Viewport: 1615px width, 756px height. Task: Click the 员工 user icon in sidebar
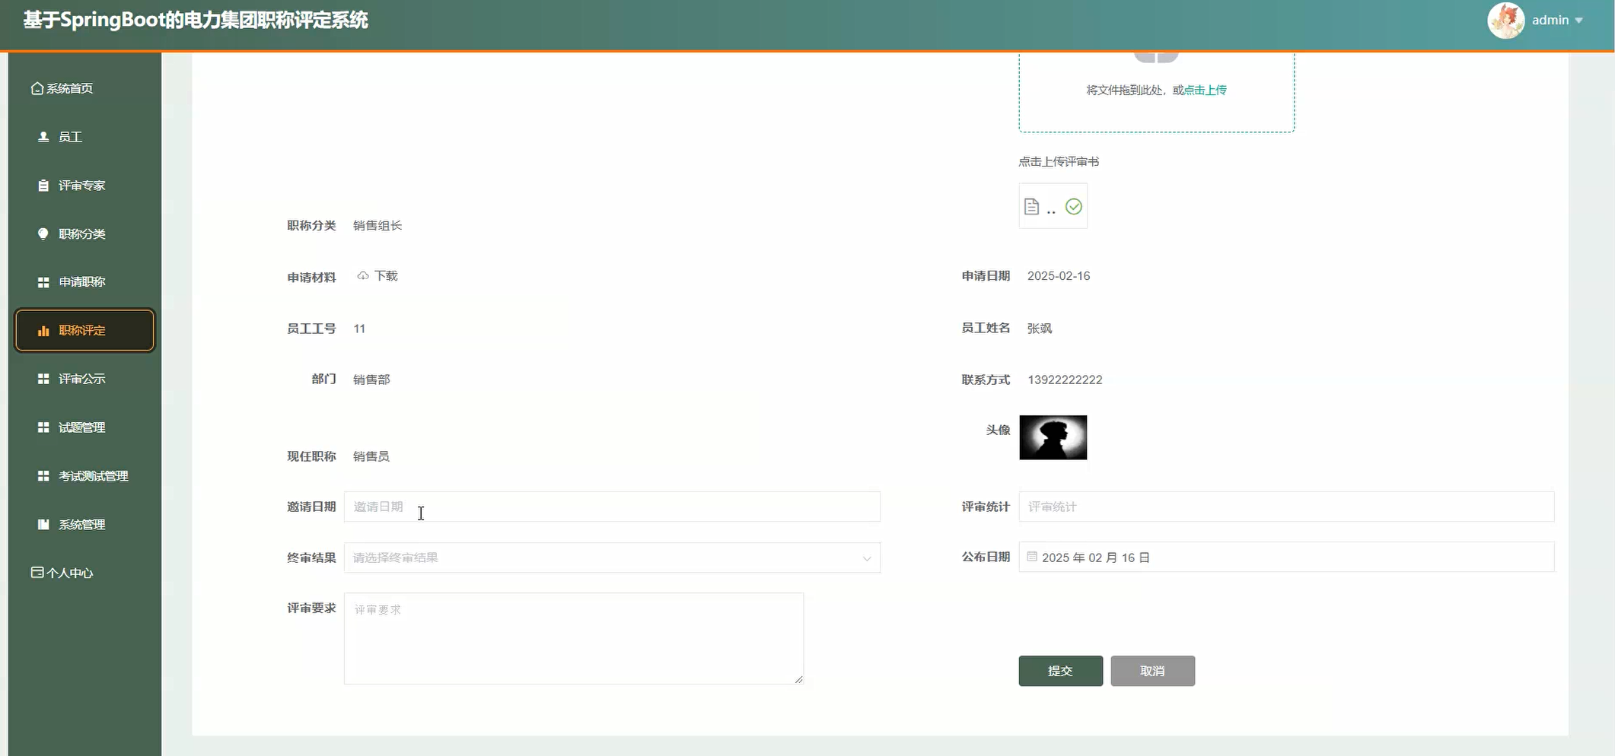(42, 137)
